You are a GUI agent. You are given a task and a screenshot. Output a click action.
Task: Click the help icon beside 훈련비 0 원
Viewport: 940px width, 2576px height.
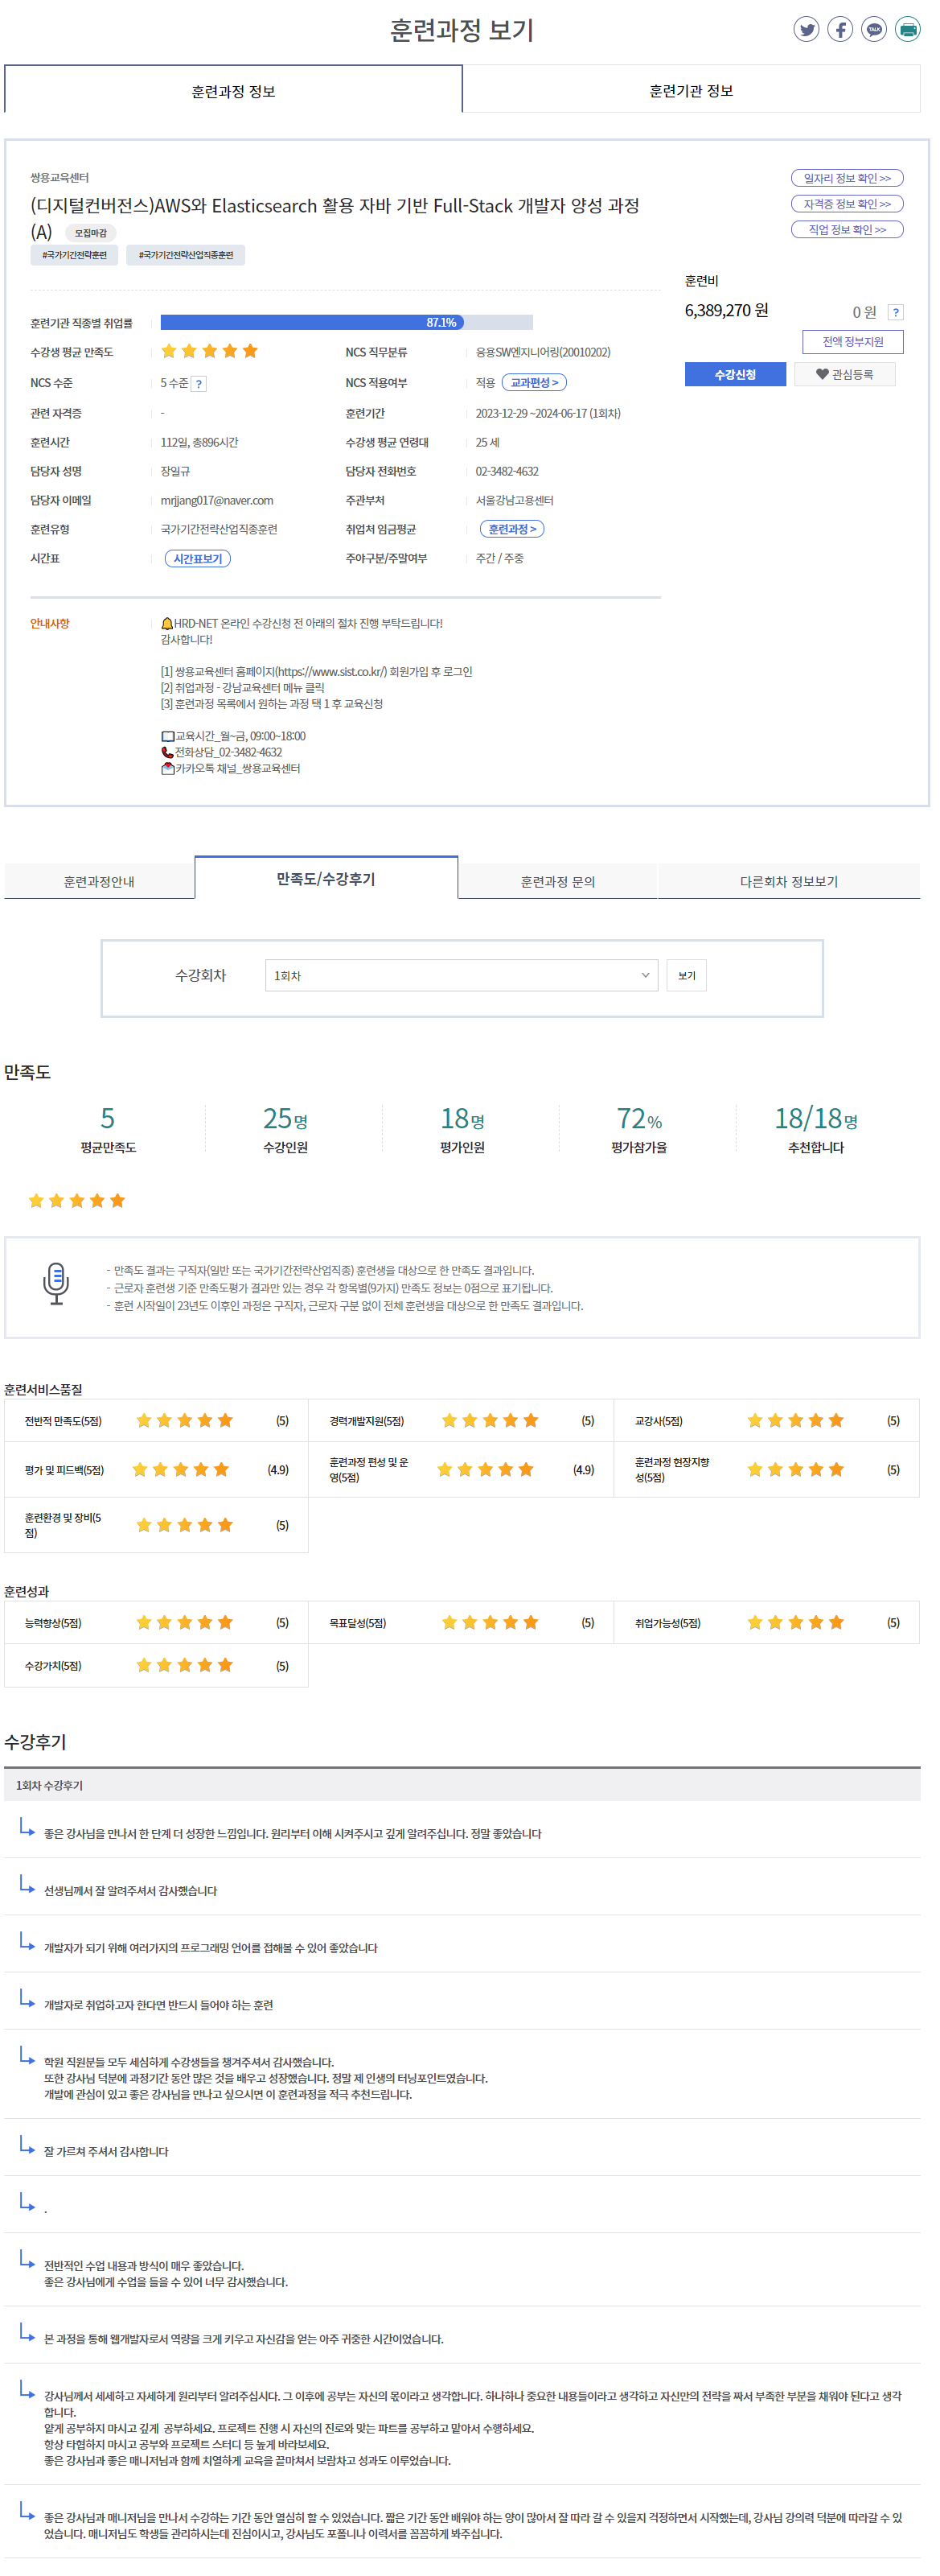(x=895, y=312)
